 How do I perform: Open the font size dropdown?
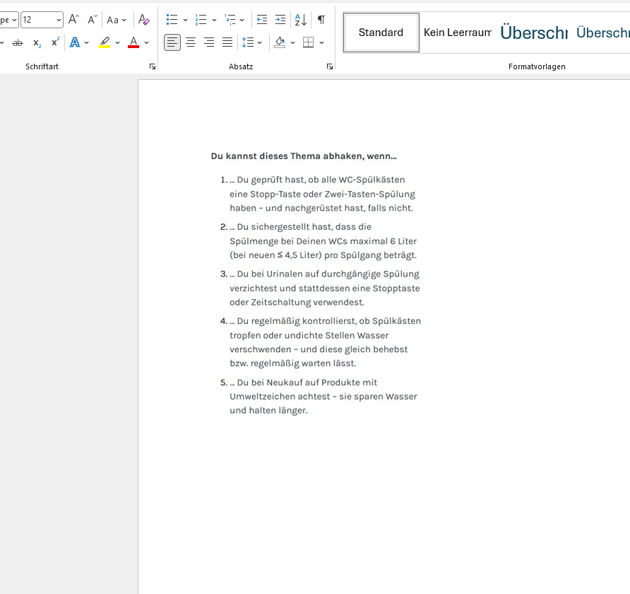pyautogui.click(x=59, y=20)
